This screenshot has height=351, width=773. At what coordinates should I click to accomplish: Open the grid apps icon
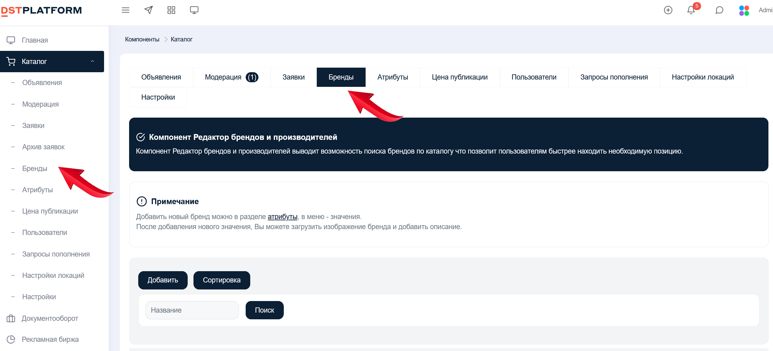pyautogui.click(x=171, y=10)
